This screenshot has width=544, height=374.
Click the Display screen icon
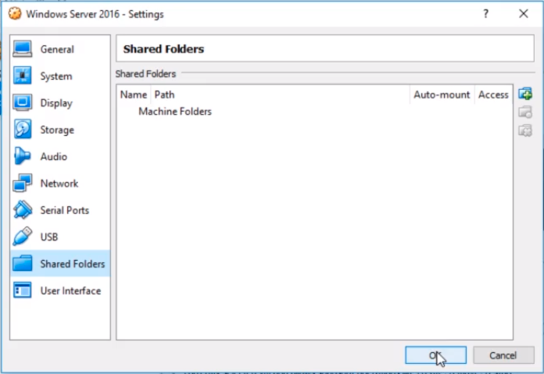[23, 102]
